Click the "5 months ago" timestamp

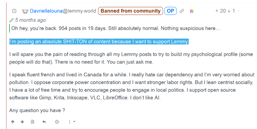[x=30, y=20]
